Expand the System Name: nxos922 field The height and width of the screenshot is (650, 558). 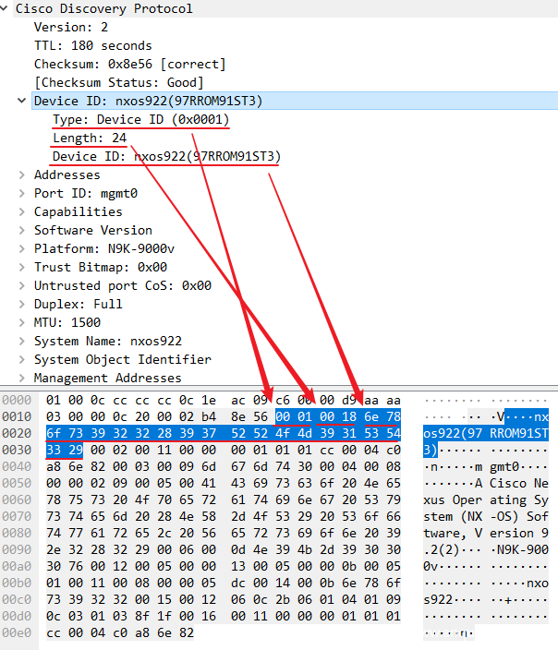[22, 341]
